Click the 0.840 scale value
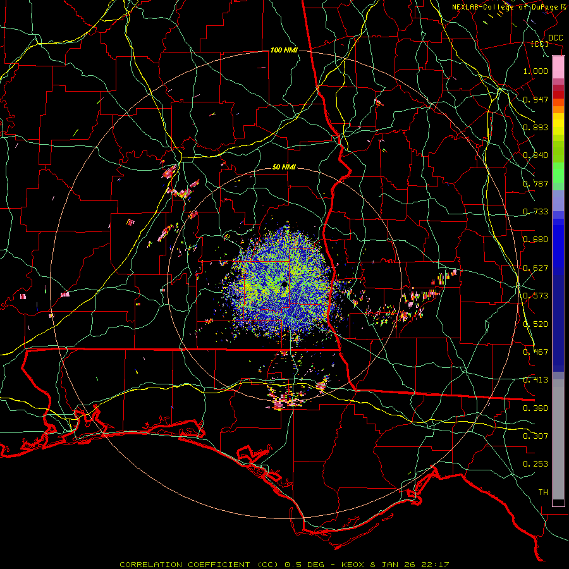The height and width of the screenshot is (569, 569). pyautogui.click(x=535, y=156)
